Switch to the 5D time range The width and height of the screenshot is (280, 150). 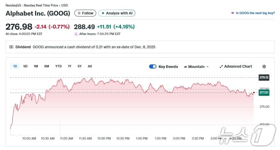pyautogui.click(x=25, y=66)
